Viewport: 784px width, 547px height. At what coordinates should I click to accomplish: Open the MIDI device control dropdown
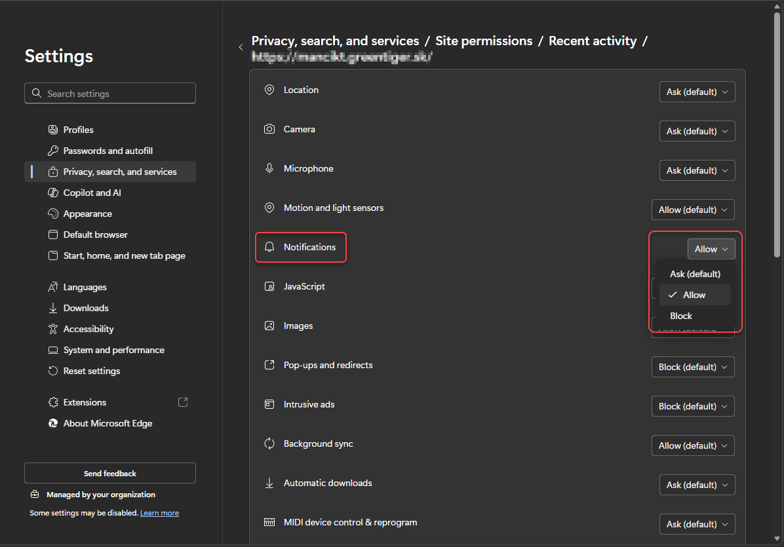pos(697,524)
